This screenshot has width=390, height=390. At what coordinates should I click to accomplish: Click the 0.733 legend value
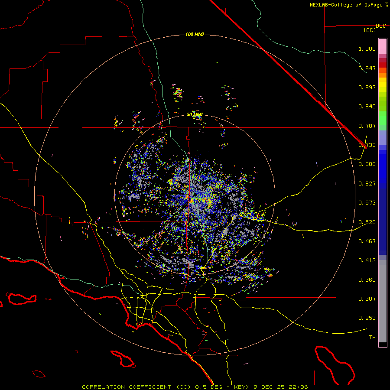(367, 145)
